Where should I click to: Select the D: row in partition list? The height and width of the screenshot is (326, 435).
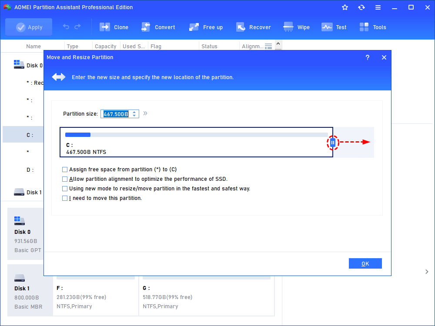[x=30, y=170]
